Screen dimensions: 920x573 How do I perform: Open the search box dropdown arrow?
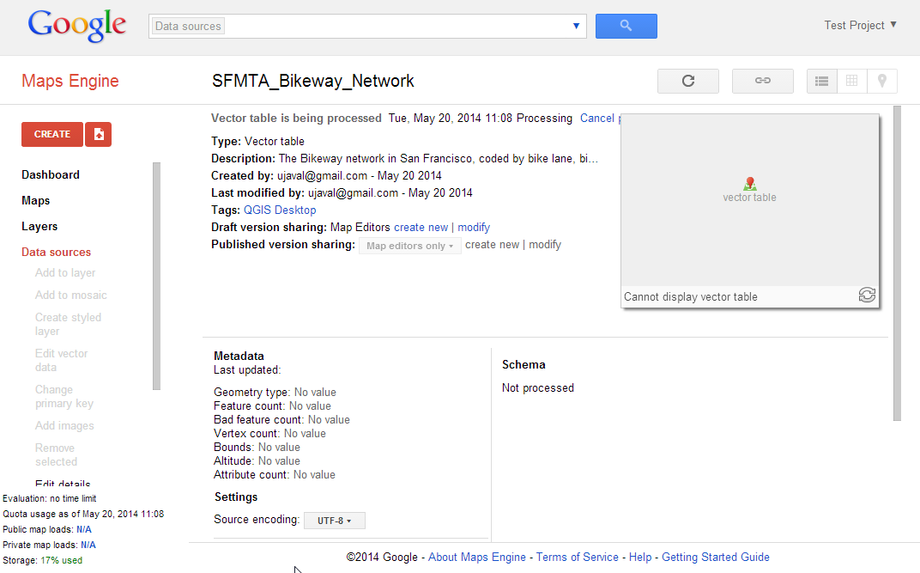pos(576,26)
